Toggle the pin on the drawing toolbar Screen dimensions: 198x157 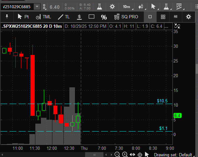click(7, 17)
